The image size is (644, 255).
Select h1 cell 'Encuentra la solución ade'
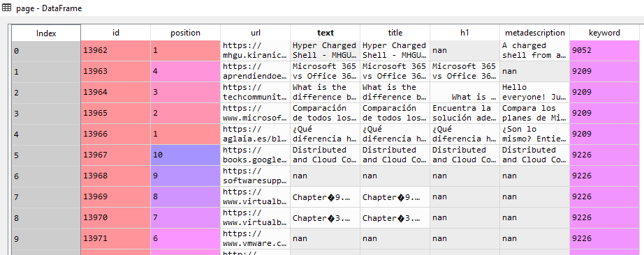pyautogui.click(x=465, y=114)
